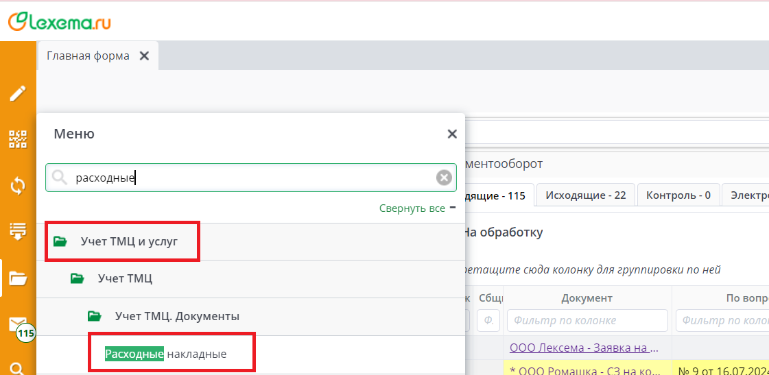Switch to Контроль - 0 tab
This screenshot has width=769, height=375.
pos(678,195)
